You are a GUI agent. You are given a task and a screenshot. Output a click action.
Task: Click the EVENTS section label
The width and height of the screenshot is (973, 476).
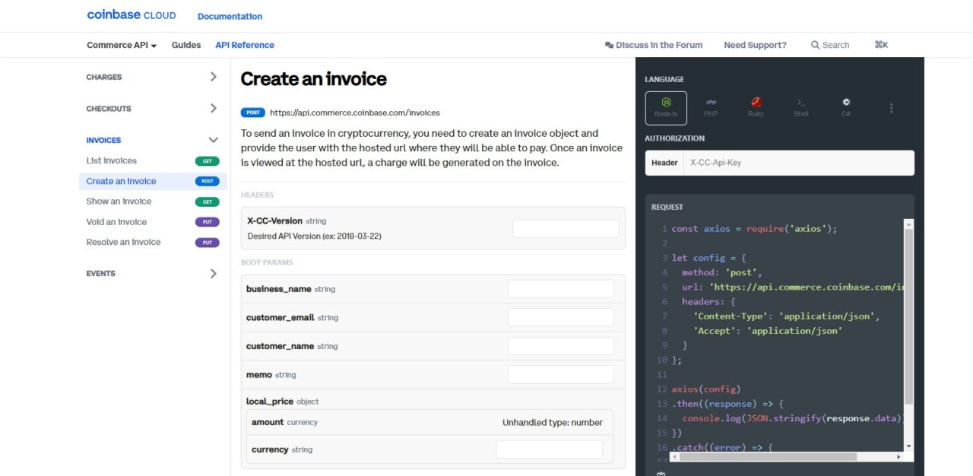click(x=101, y=274)
